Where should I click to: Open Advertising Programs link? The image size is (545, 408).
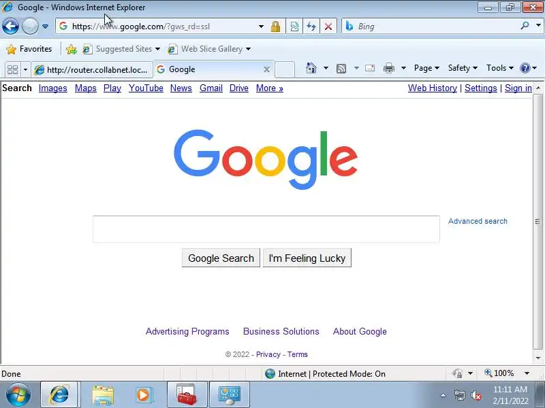tap(187, 331)
